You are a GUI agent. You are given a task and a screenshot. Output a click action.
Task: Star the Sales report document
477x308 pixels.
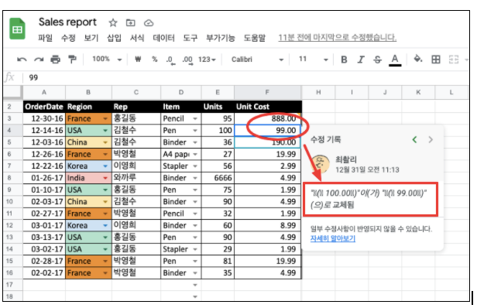click(113, 22)
